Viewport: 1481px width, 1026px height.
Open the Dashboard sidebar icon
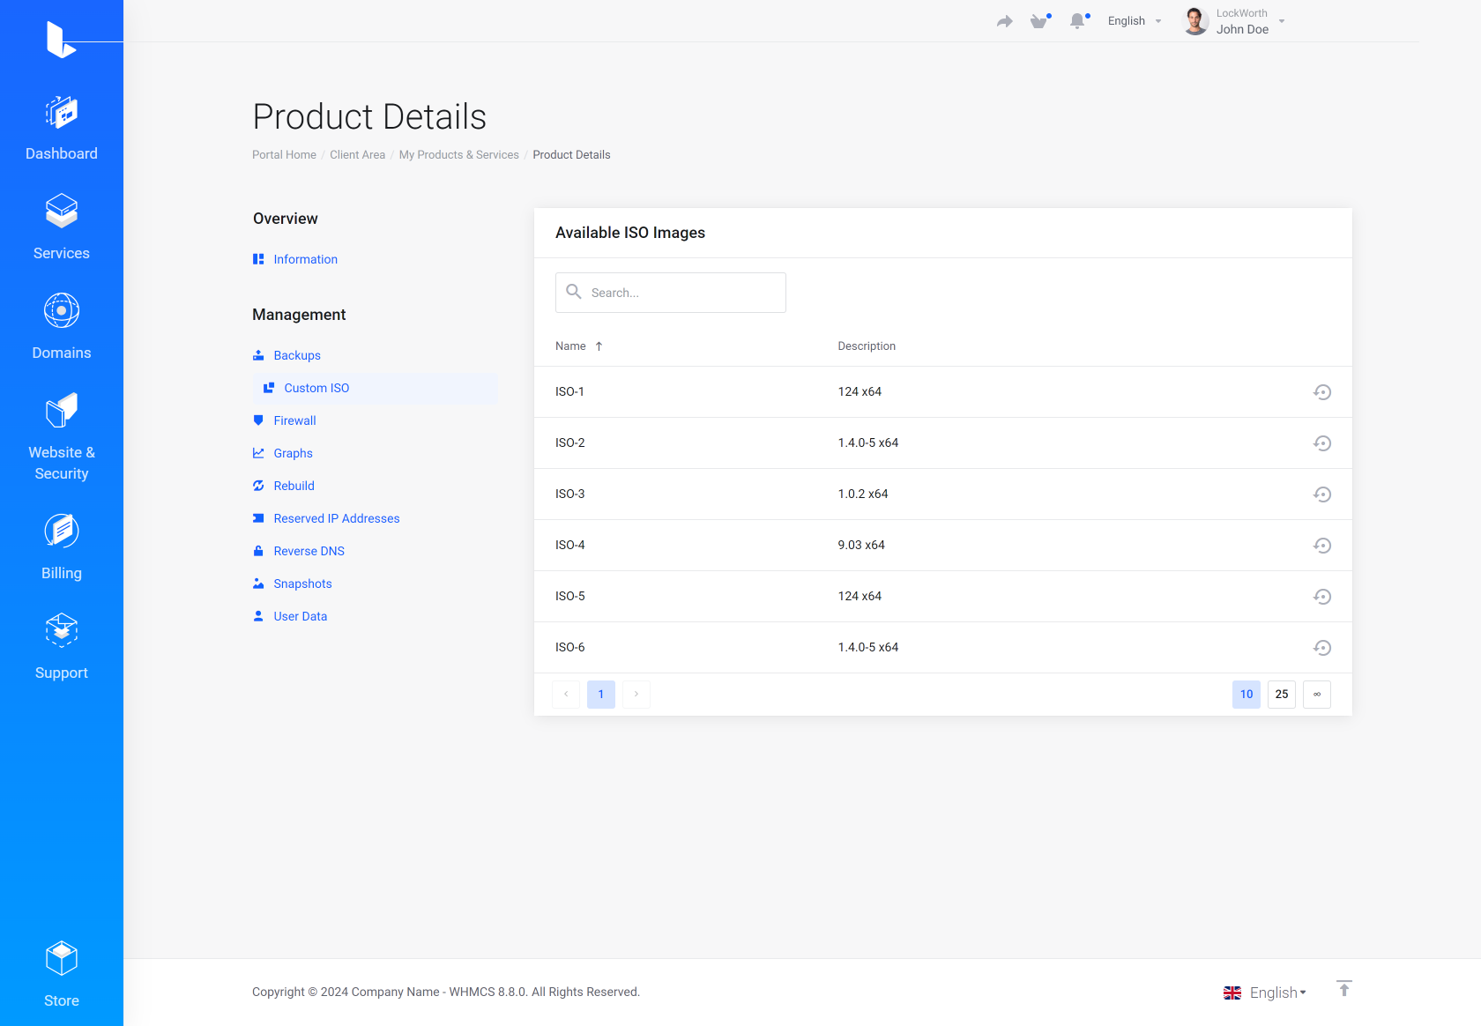[62, 113]
